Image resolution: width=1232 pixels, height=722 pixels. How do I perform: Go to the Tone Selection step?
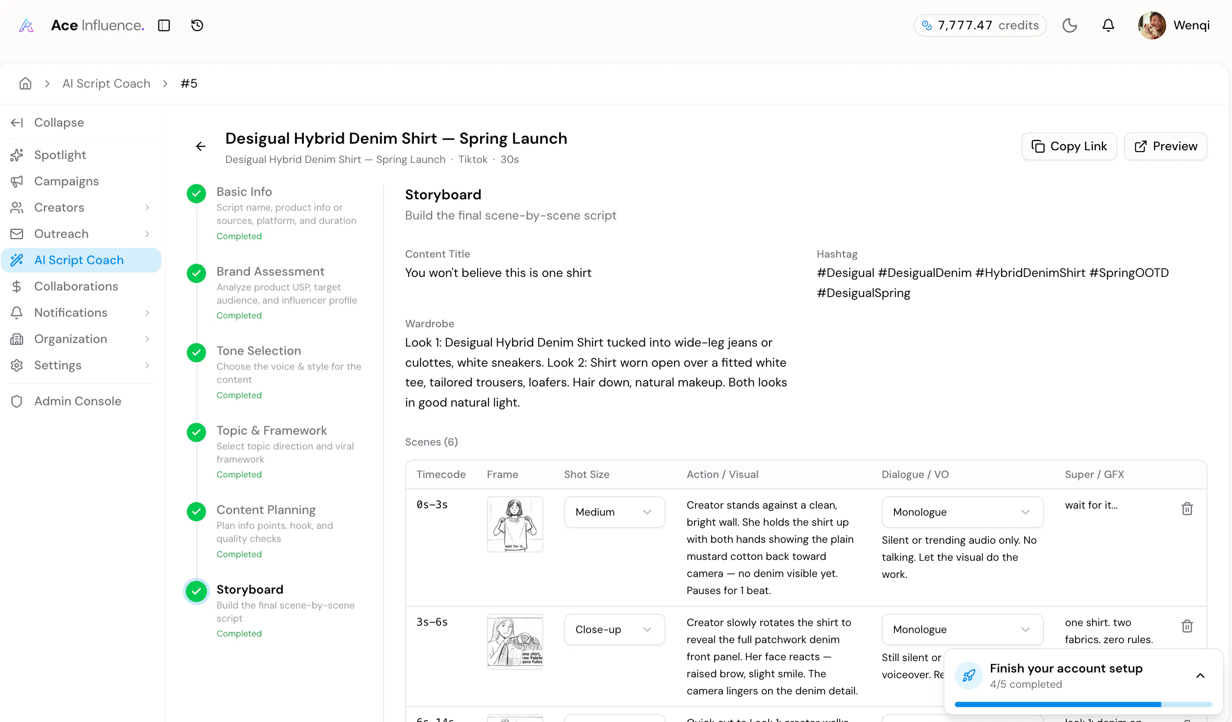(x=259, y=351)
